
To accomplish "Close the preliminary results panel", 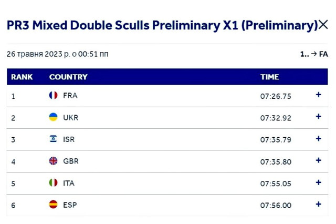I will 323,25.
